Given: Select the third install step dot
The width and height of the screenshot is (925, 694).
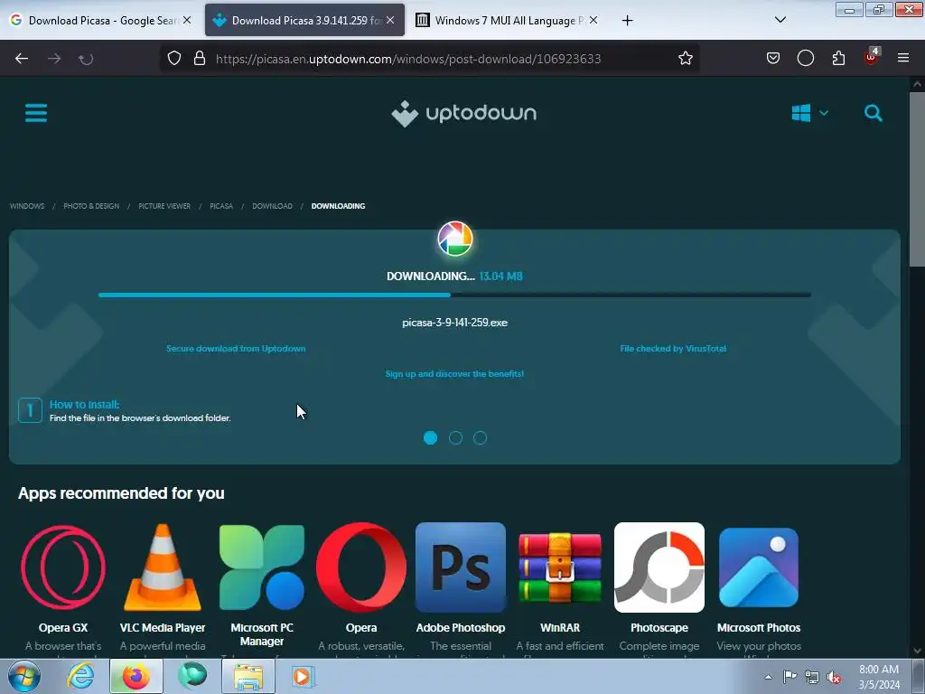Looking at the screenshot, I should (x=481, y=438).
